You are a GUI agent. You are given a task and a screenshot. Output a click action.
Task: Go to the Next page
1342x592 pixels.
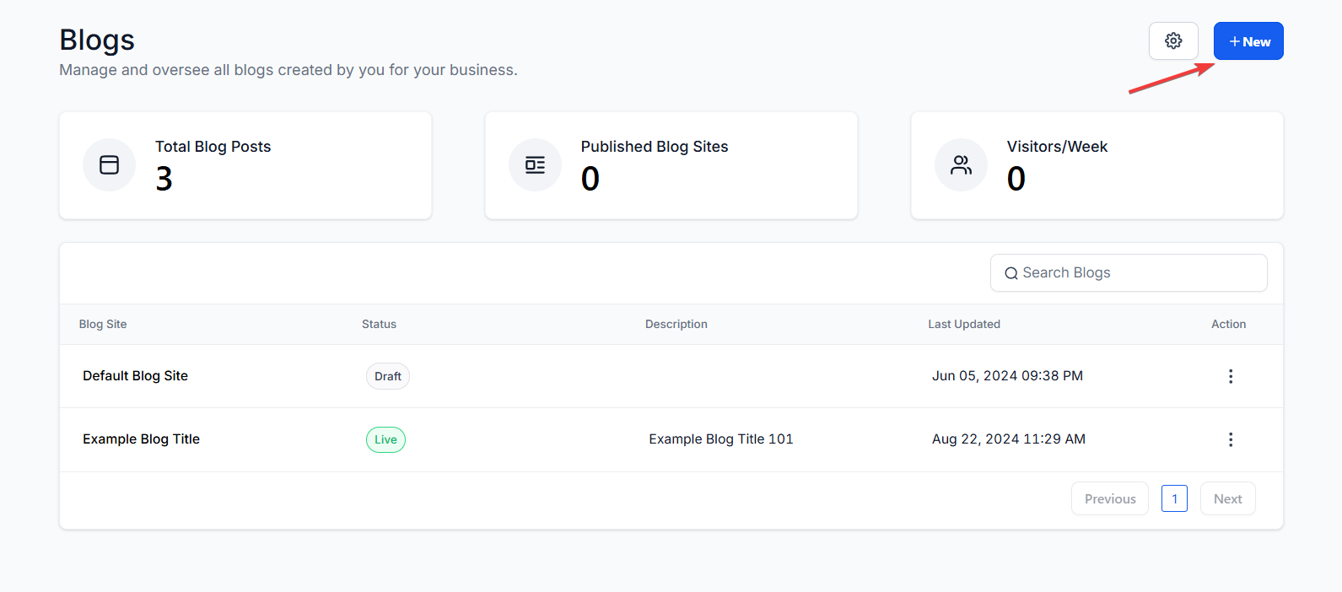pyautogui.click(x=1227, y=498)
